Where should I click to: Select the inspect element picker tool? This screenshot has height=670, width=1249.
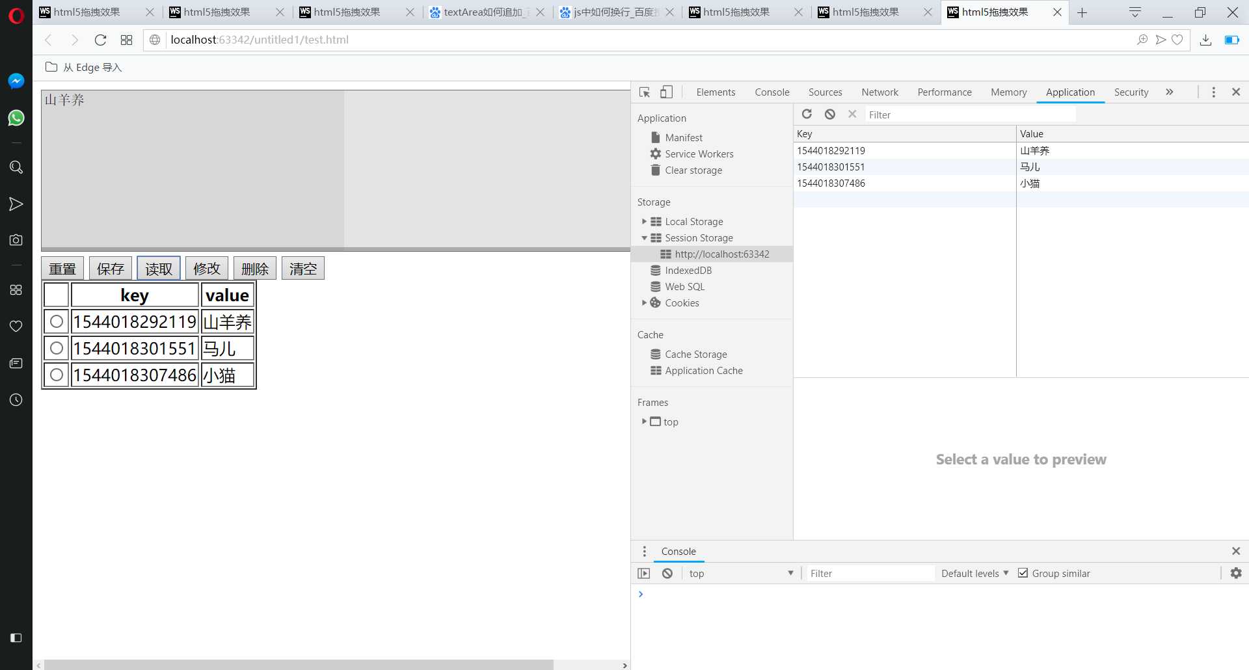click(645, 92)
